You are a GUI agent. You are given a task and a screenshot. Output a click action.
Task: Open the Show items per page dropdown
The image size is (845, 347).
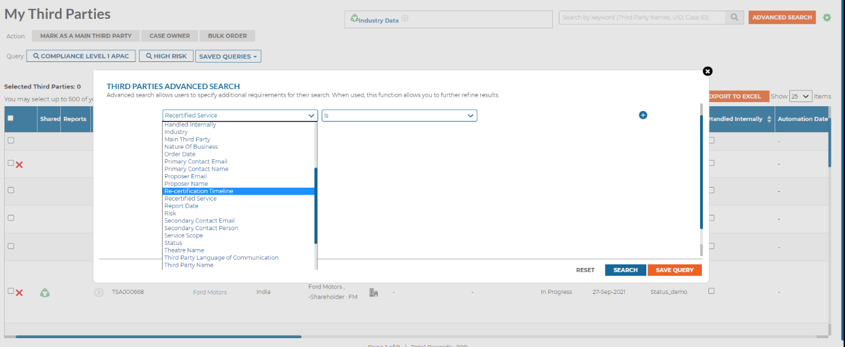[801, 96]
